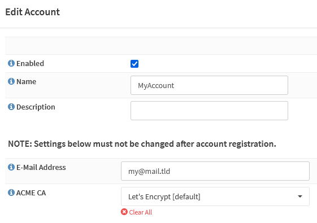This screenshot has width=317, height=223.
Task: Click the ACME CA label text
Action: [31, 193]
